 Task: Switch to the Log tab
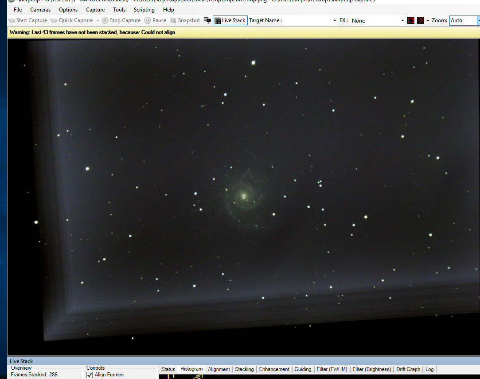click(429, 369)
